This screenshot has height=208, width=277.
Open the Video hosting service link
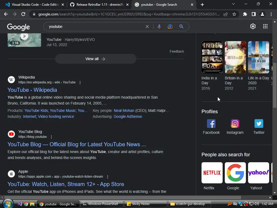tap(56, 116)
